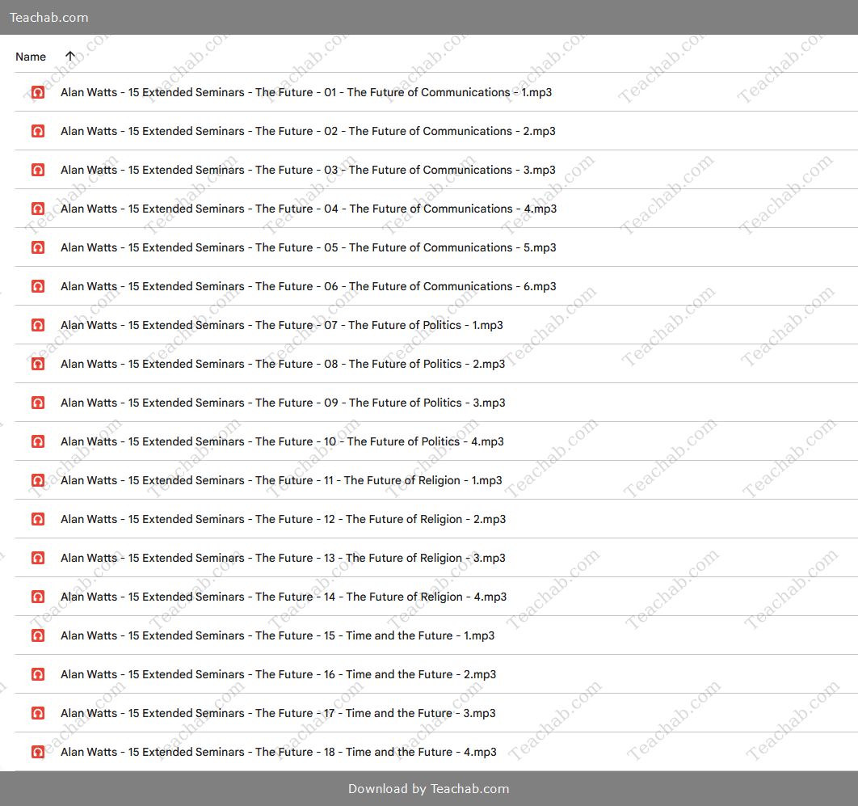858x806 pixels.
Task: Click audio icon for Future of Communications - 2.mp3
Action: pos(38,132)
